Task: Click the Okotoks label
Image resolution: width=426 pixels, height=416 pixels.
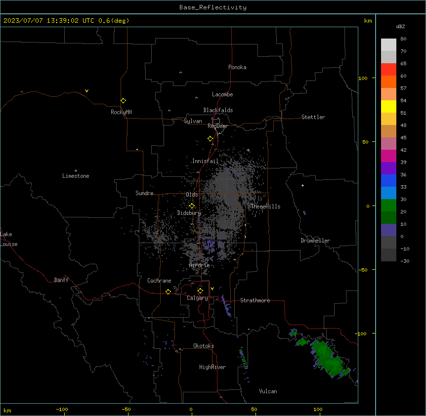Action: click(204, 346)
